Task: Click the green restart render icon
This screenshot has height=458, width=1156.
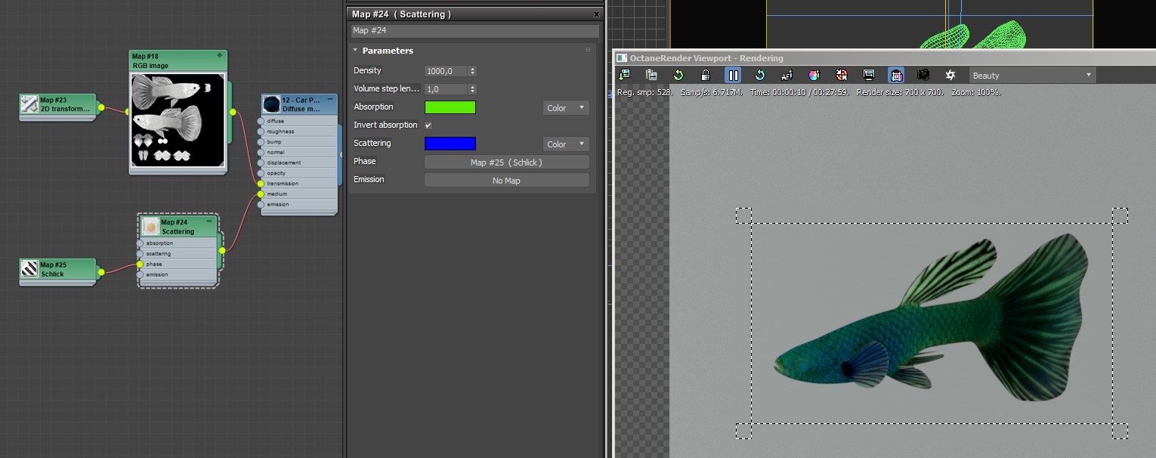Action: (x=678, y=75)
